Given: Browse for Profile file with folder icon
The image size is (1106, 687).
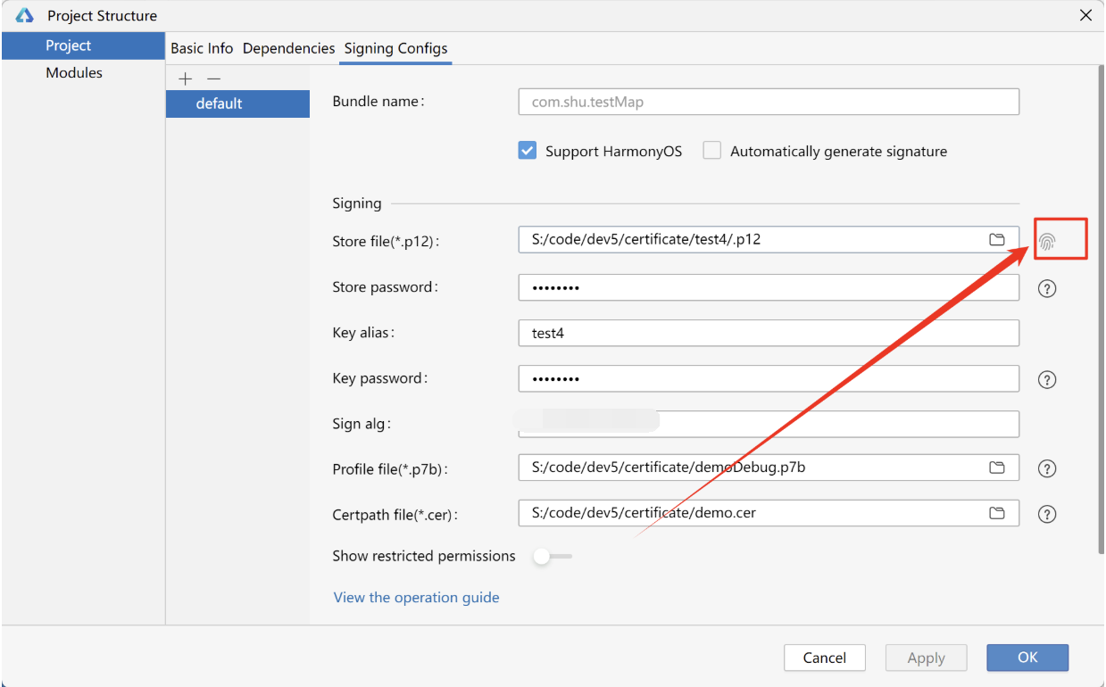Looking at the screenshot, I should coord(997,468).
